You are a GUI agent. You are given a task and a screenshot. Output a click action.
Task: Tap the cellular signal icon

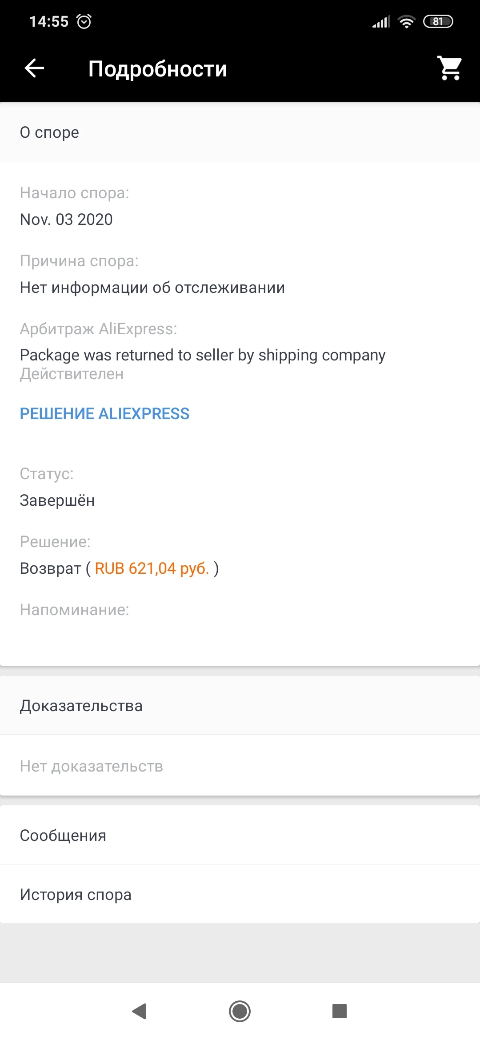click(381, 21)
